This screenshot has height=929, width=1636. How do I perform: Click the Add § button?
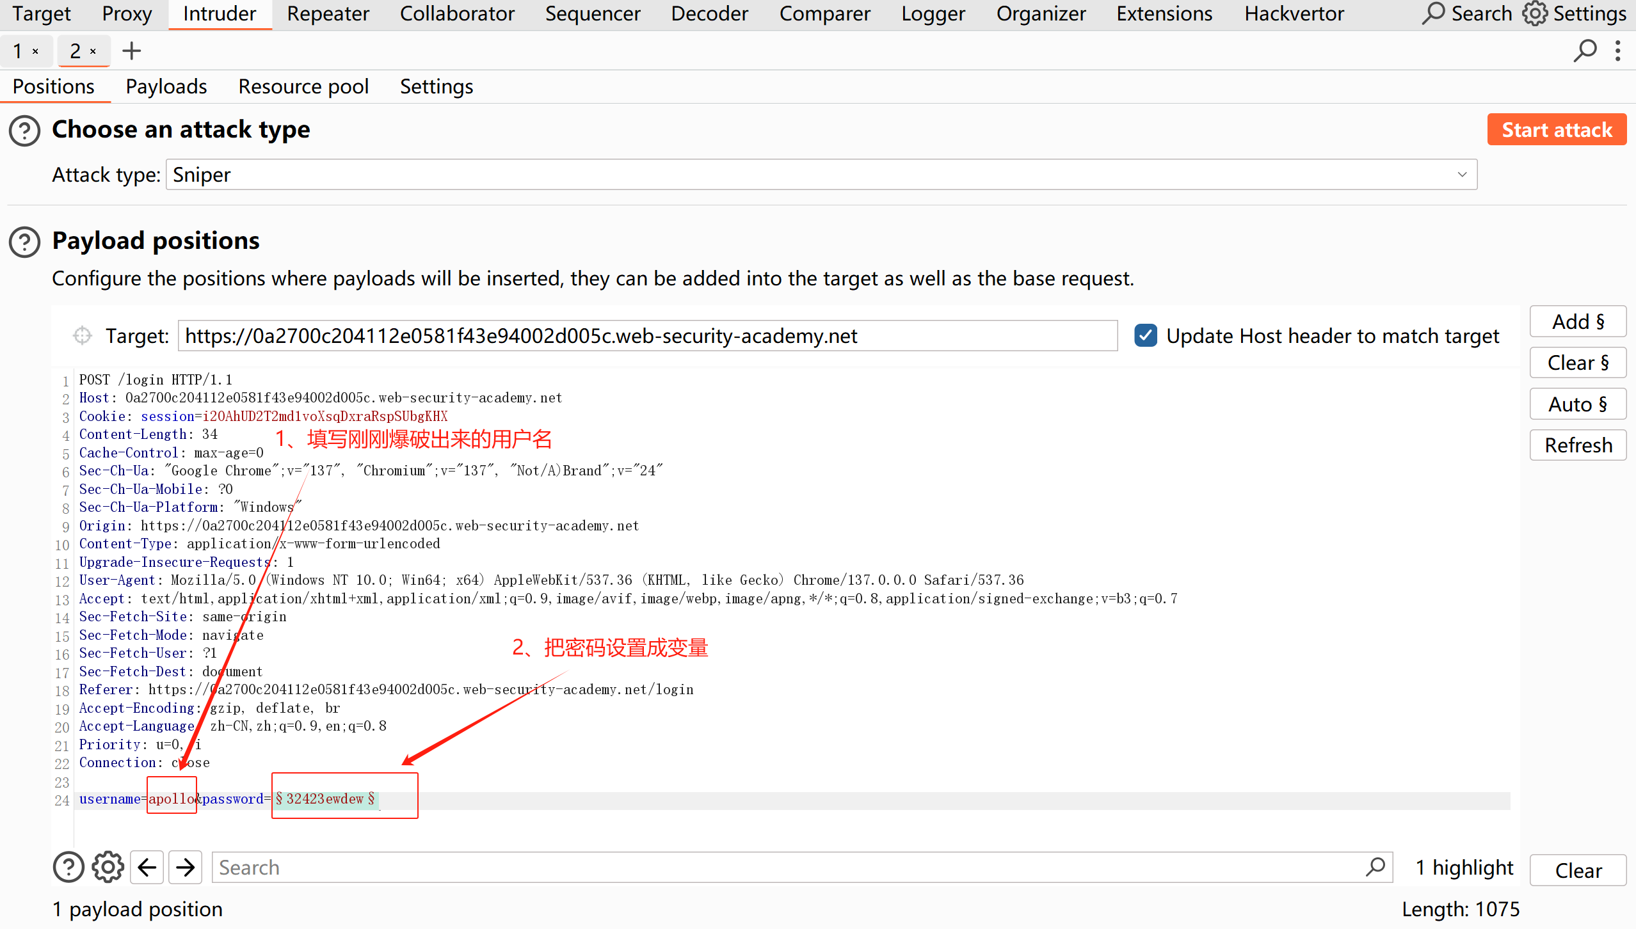pyautogui.click(x=1578, y=321)
